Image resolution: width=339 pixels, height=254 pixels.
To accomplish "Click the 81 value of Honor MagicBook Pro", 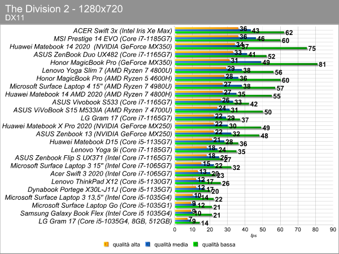I will pos(322,64).
